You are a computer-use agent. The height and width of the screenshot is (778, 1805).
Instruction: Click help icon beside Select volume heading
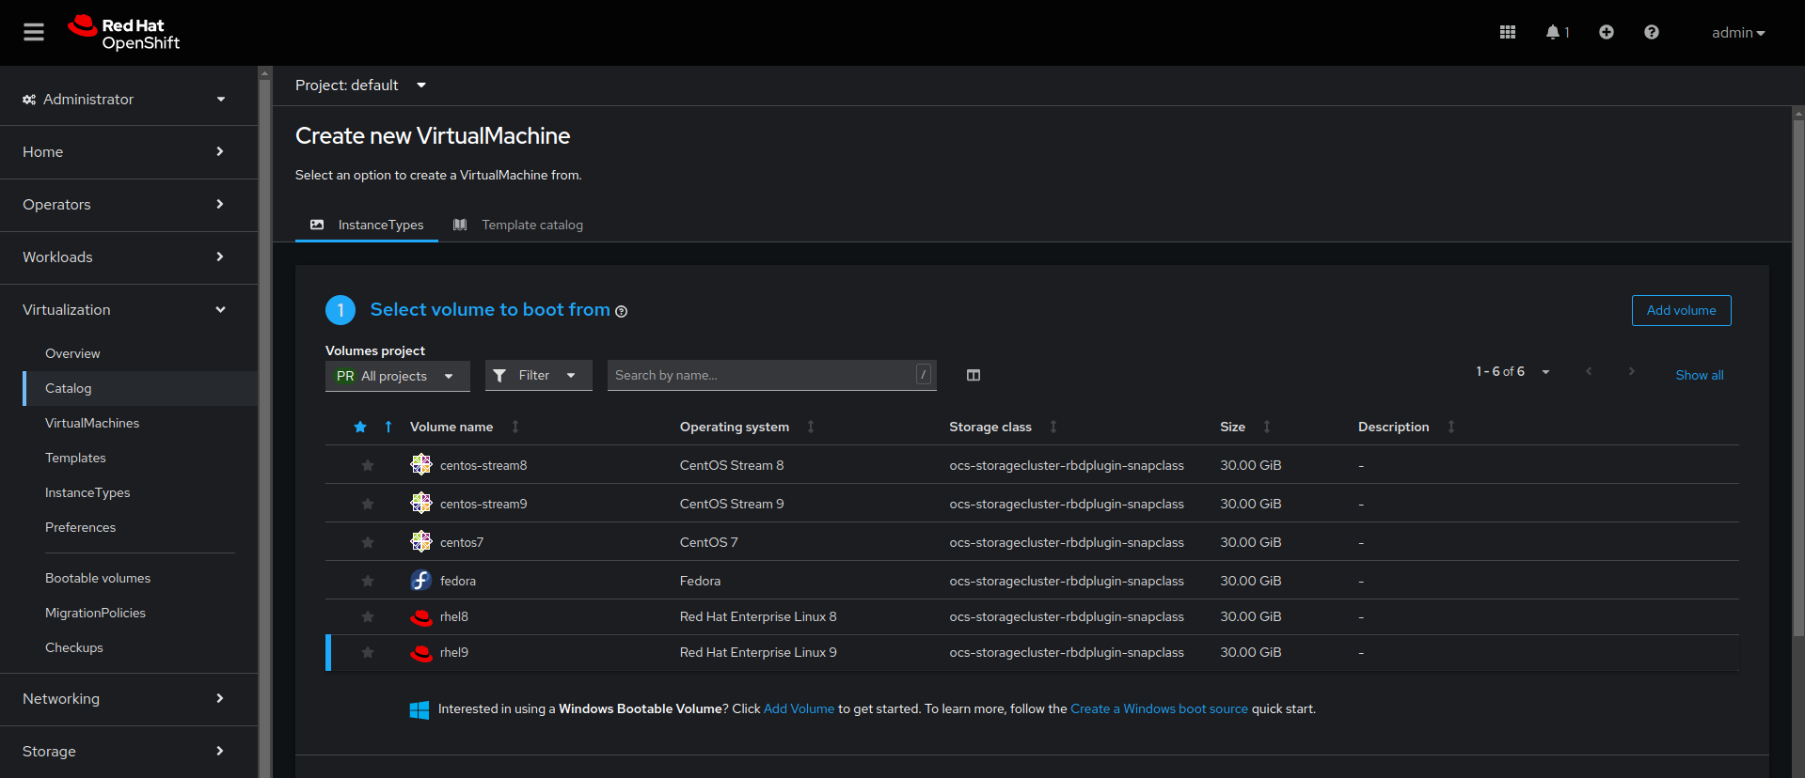pos(621,312)
